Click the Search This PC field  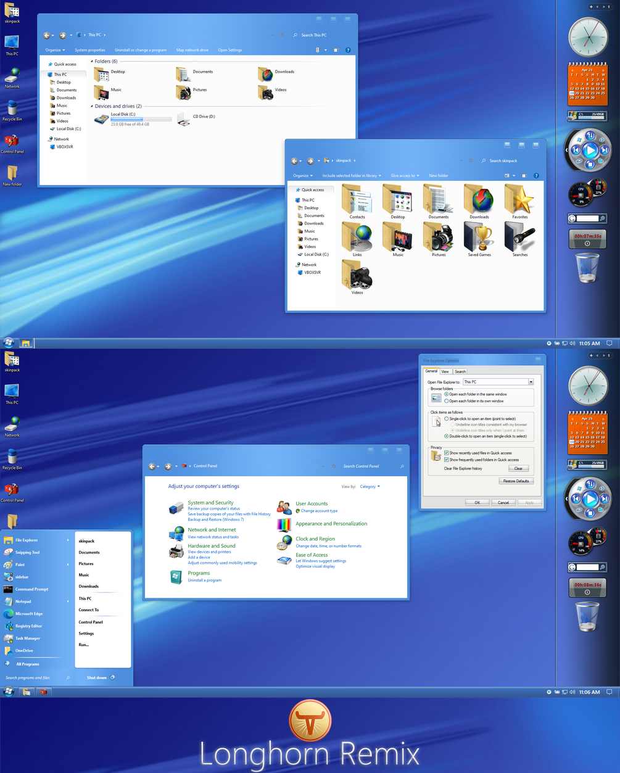click(322, 35)
